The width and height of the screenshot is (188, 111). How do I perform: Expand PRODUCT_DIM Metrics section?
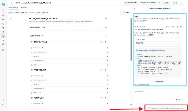pyautogui.click(x=32, y=93)
